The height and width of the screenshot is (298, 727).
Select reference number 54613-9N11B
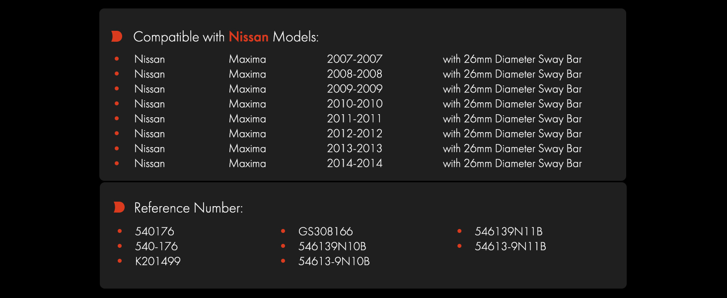click(510, 246)
